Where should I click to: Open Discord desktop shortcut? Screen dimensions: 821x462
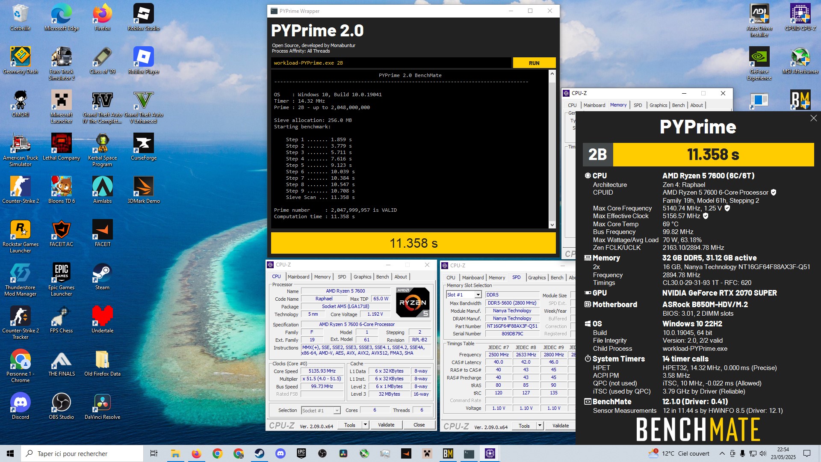[x=20, y=406]
